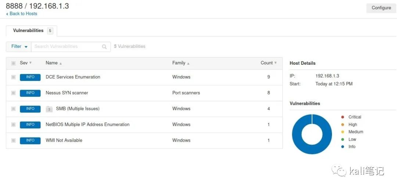Screen dimensions: 397x188
Task: Click the Start time Today at 12:15 PM
Action: [334, 84]
